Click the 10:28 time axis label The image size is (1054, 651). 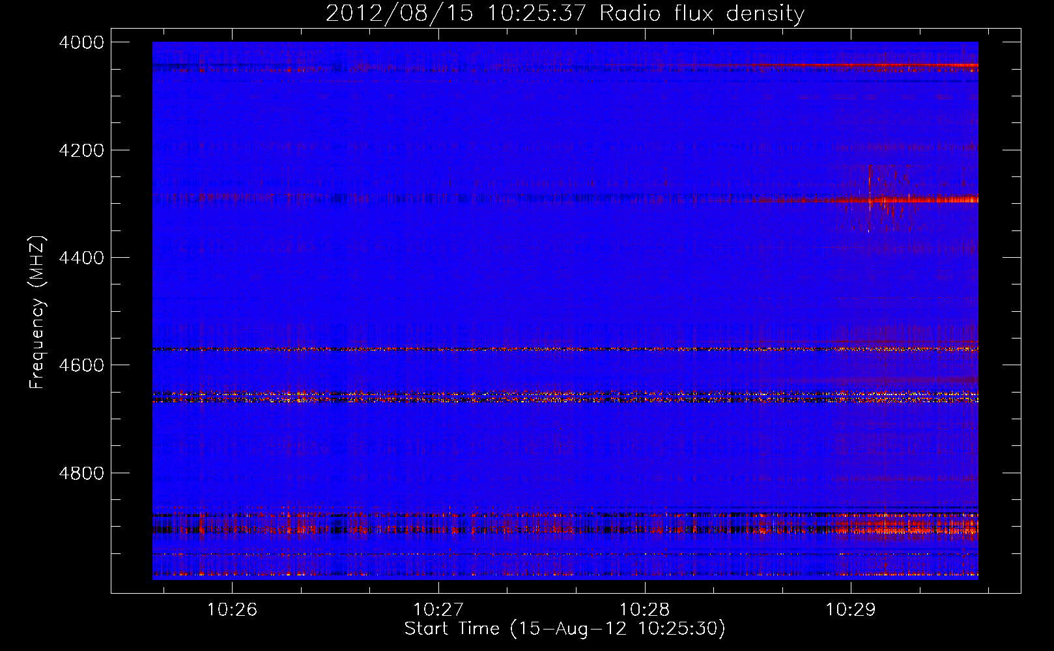644,609
